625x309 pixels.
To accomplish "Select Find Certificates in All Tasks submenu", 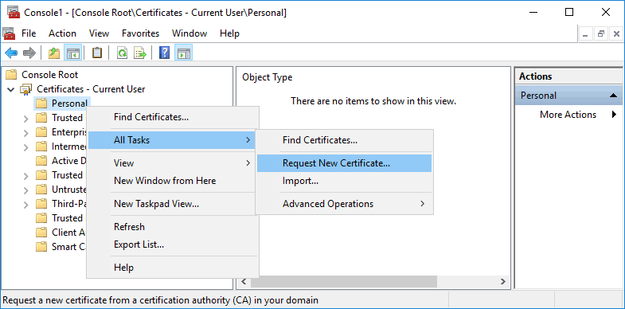I will pyautogui.click(x=344, y=140).
